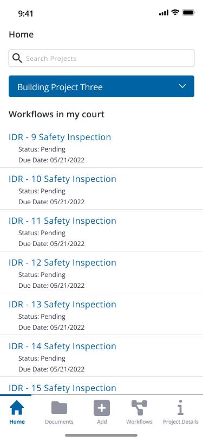Screen dimensions: 203x441
Task: Tap the battery icon in status bar
Action: (188, 12)
